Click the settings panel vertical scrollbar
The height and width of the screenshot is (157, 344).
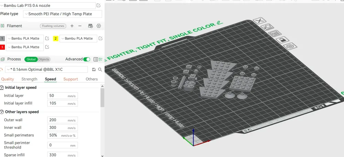[103, 98]
